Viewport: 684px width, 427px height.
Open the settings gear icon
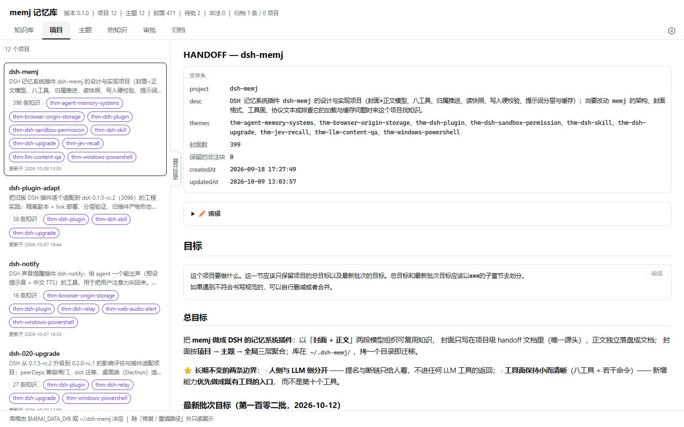coord(671,30)
